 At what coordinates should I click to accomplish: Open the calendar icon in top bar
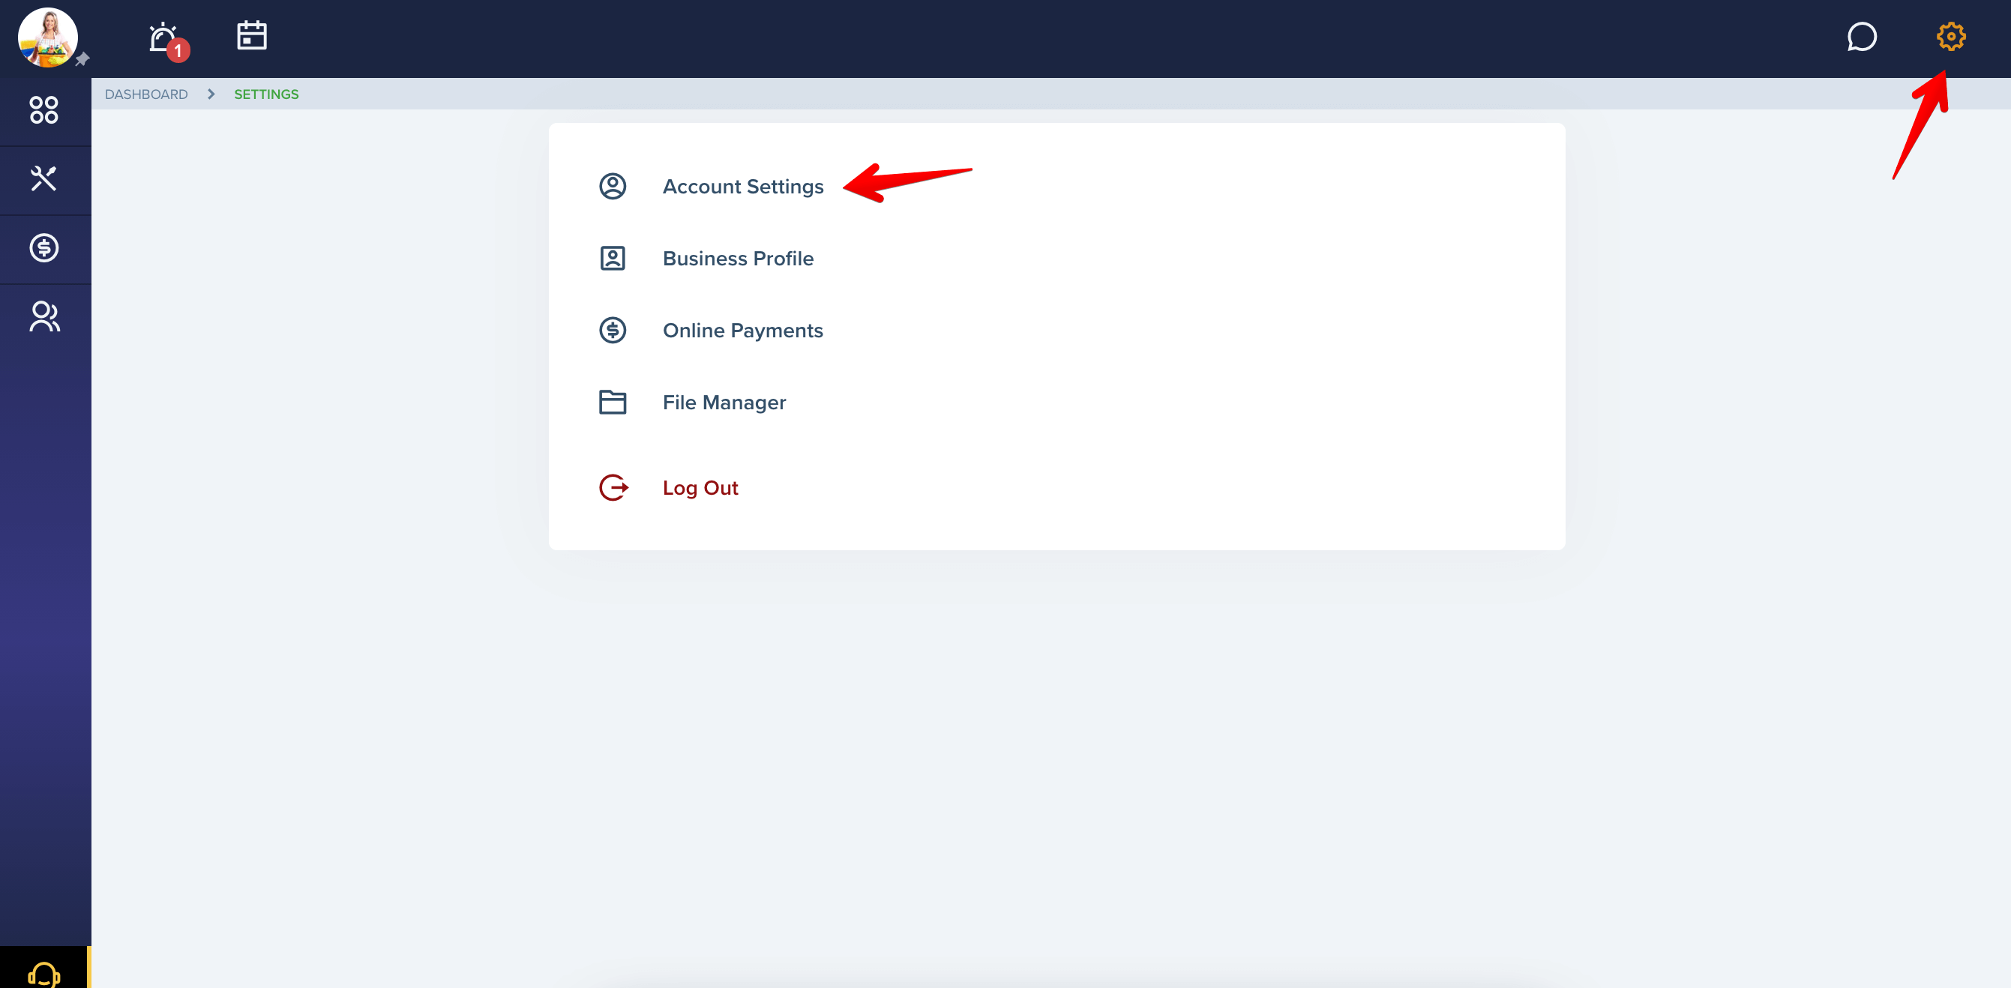(251, 36)
